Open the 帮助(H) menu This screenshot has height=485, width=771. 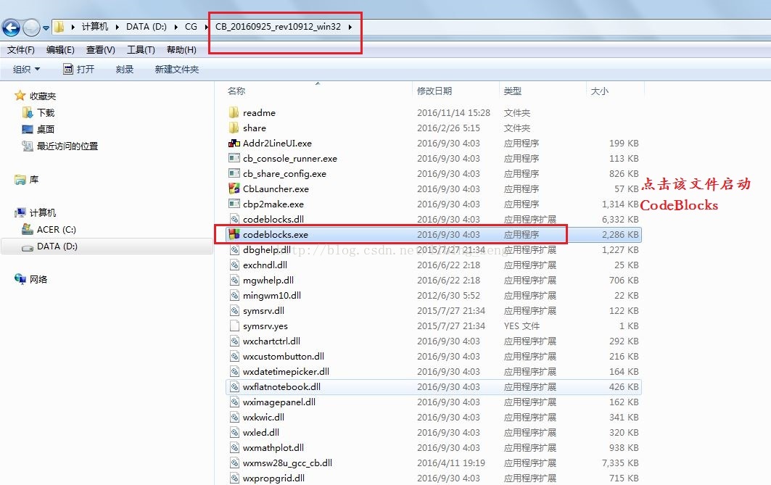tap(181, 49)
